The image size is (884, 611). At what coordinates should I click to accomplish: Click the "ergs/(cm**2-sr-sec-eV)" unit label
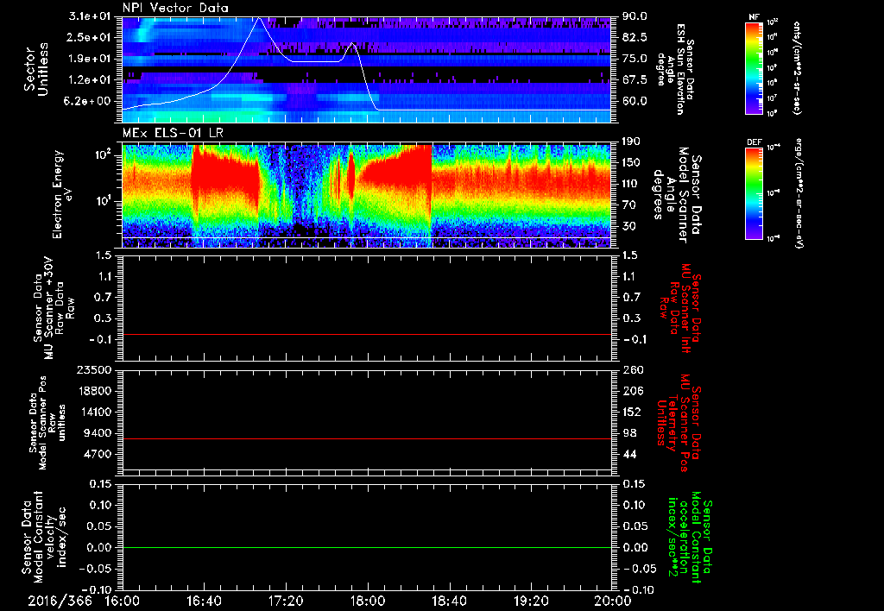pyautogui.click(x=799, y=192)
